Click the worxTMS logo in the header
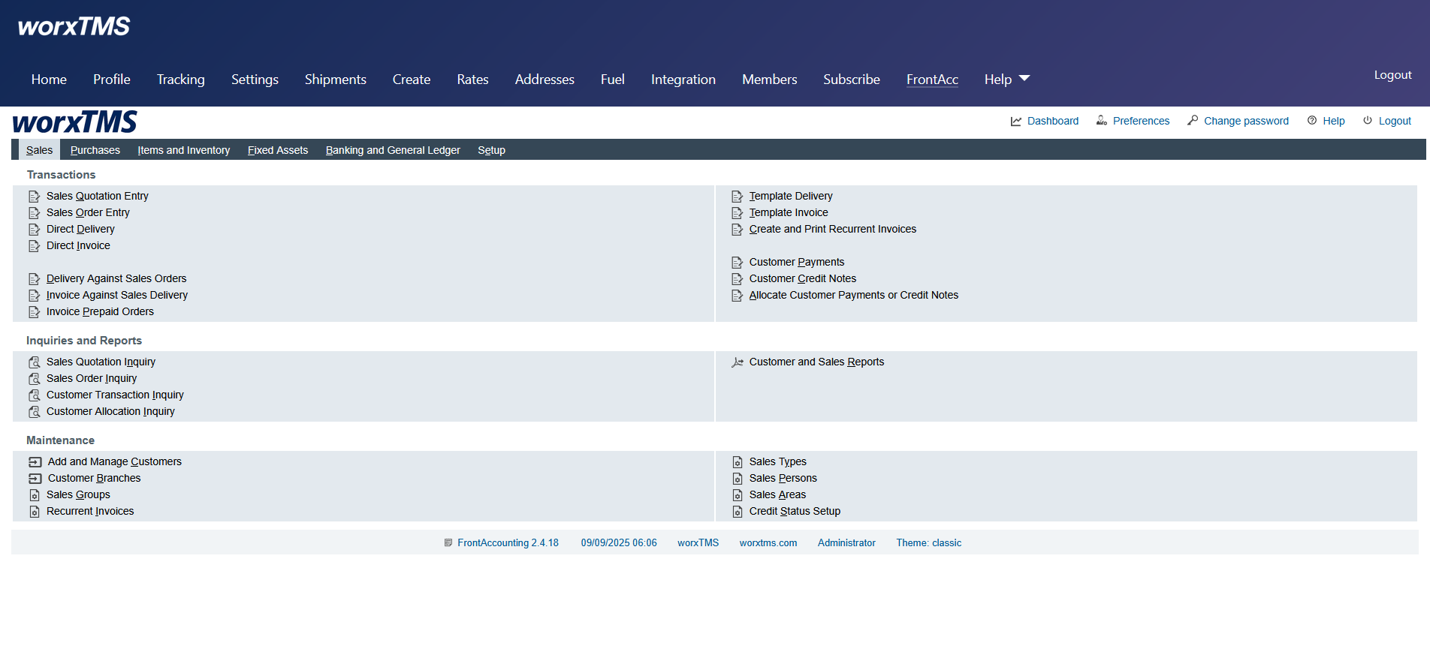 (x=74, y=27)
